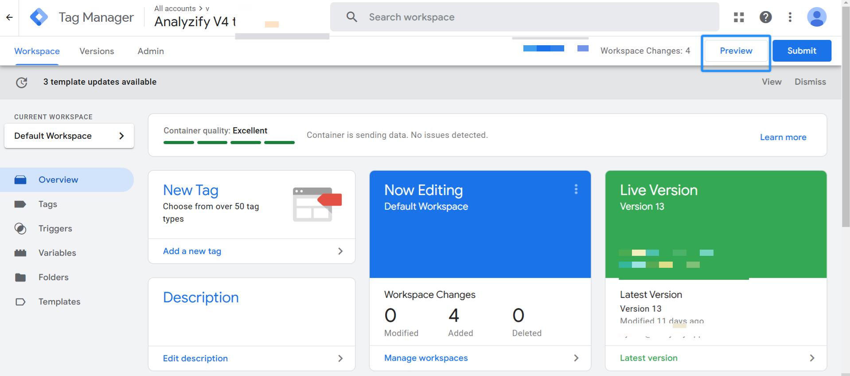850x376 pixels.
Task: Click the Version 13 text under Latest Version
Action: [x=640, y=309]
